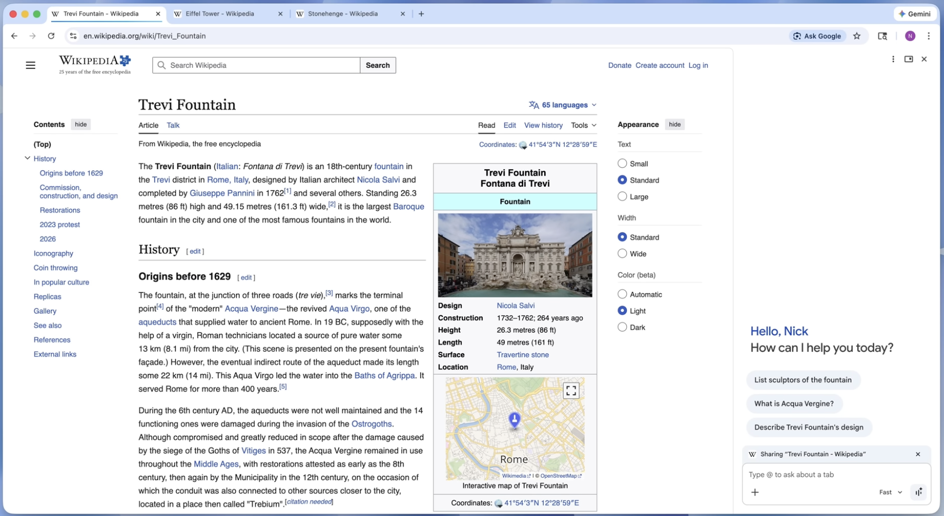This screenshot has width=944, height=516.
Task: Open the View history tab
Action: pyautogui.click(x=543, y=125)
